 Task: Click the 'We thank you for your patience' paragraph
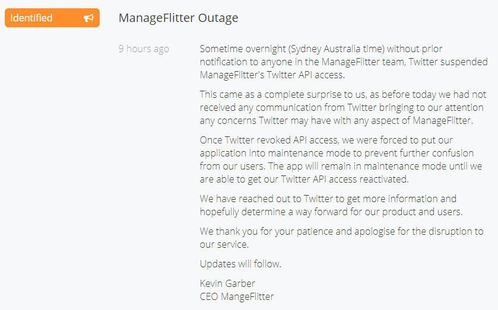[x=341, y=238]
